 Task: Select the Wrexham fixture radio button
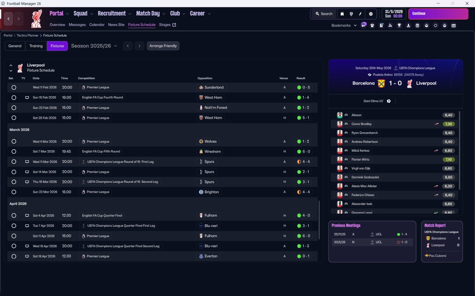[14, 151]
